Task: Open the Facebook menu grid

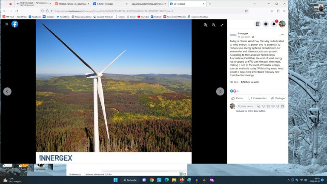Action: (x=258, y=24)
